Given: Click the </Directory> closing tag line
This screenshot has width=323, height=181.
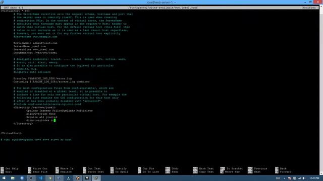Looking at the screenshot, I should coord(23,124).
